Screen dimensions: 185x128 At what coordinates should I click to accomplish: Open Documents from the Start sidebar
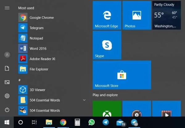[x=7, y=68]
